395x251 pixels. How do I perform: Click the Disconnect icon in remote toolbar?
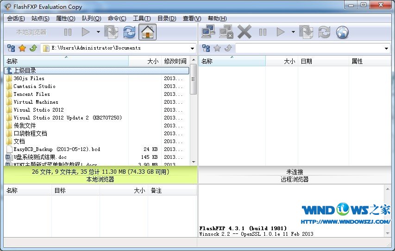tap(226, 32)
